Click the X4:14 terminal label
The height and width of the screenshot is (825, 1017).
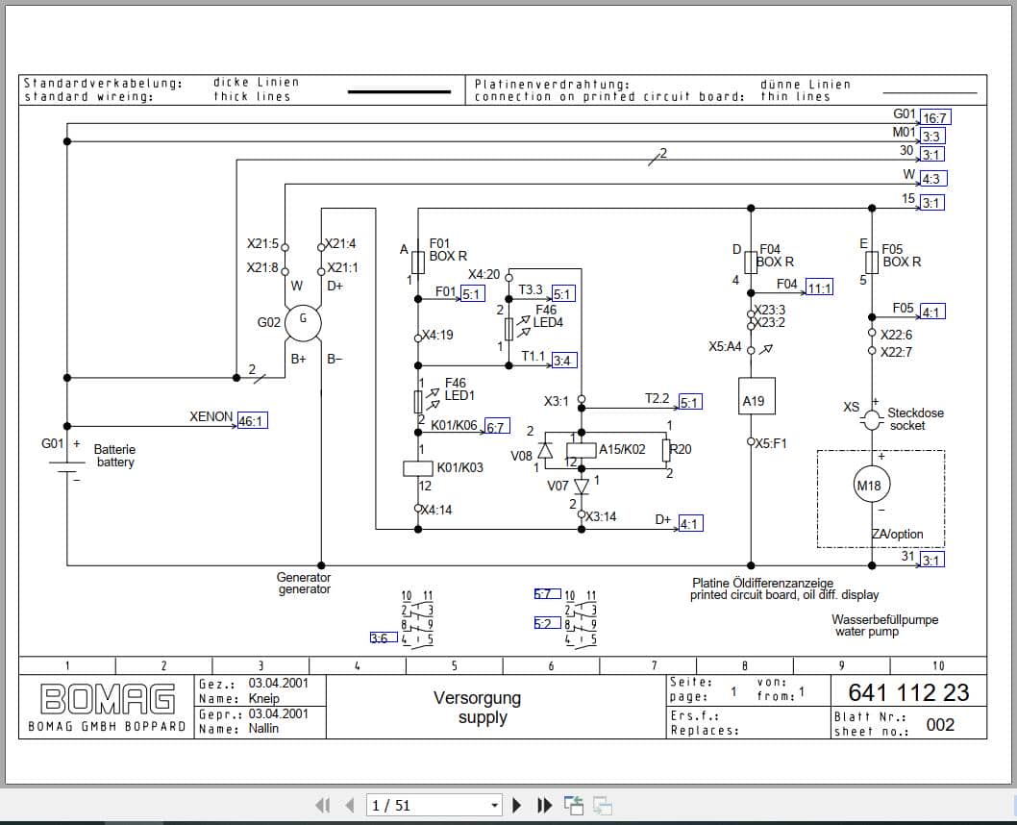tap(436, 511)
